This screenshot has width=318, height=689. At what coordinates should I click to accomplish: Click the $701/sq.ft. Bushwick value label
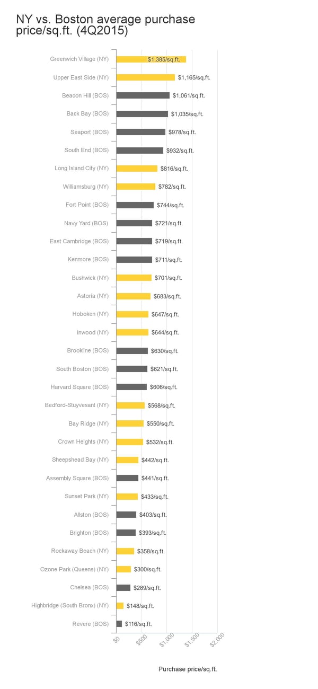168,278
